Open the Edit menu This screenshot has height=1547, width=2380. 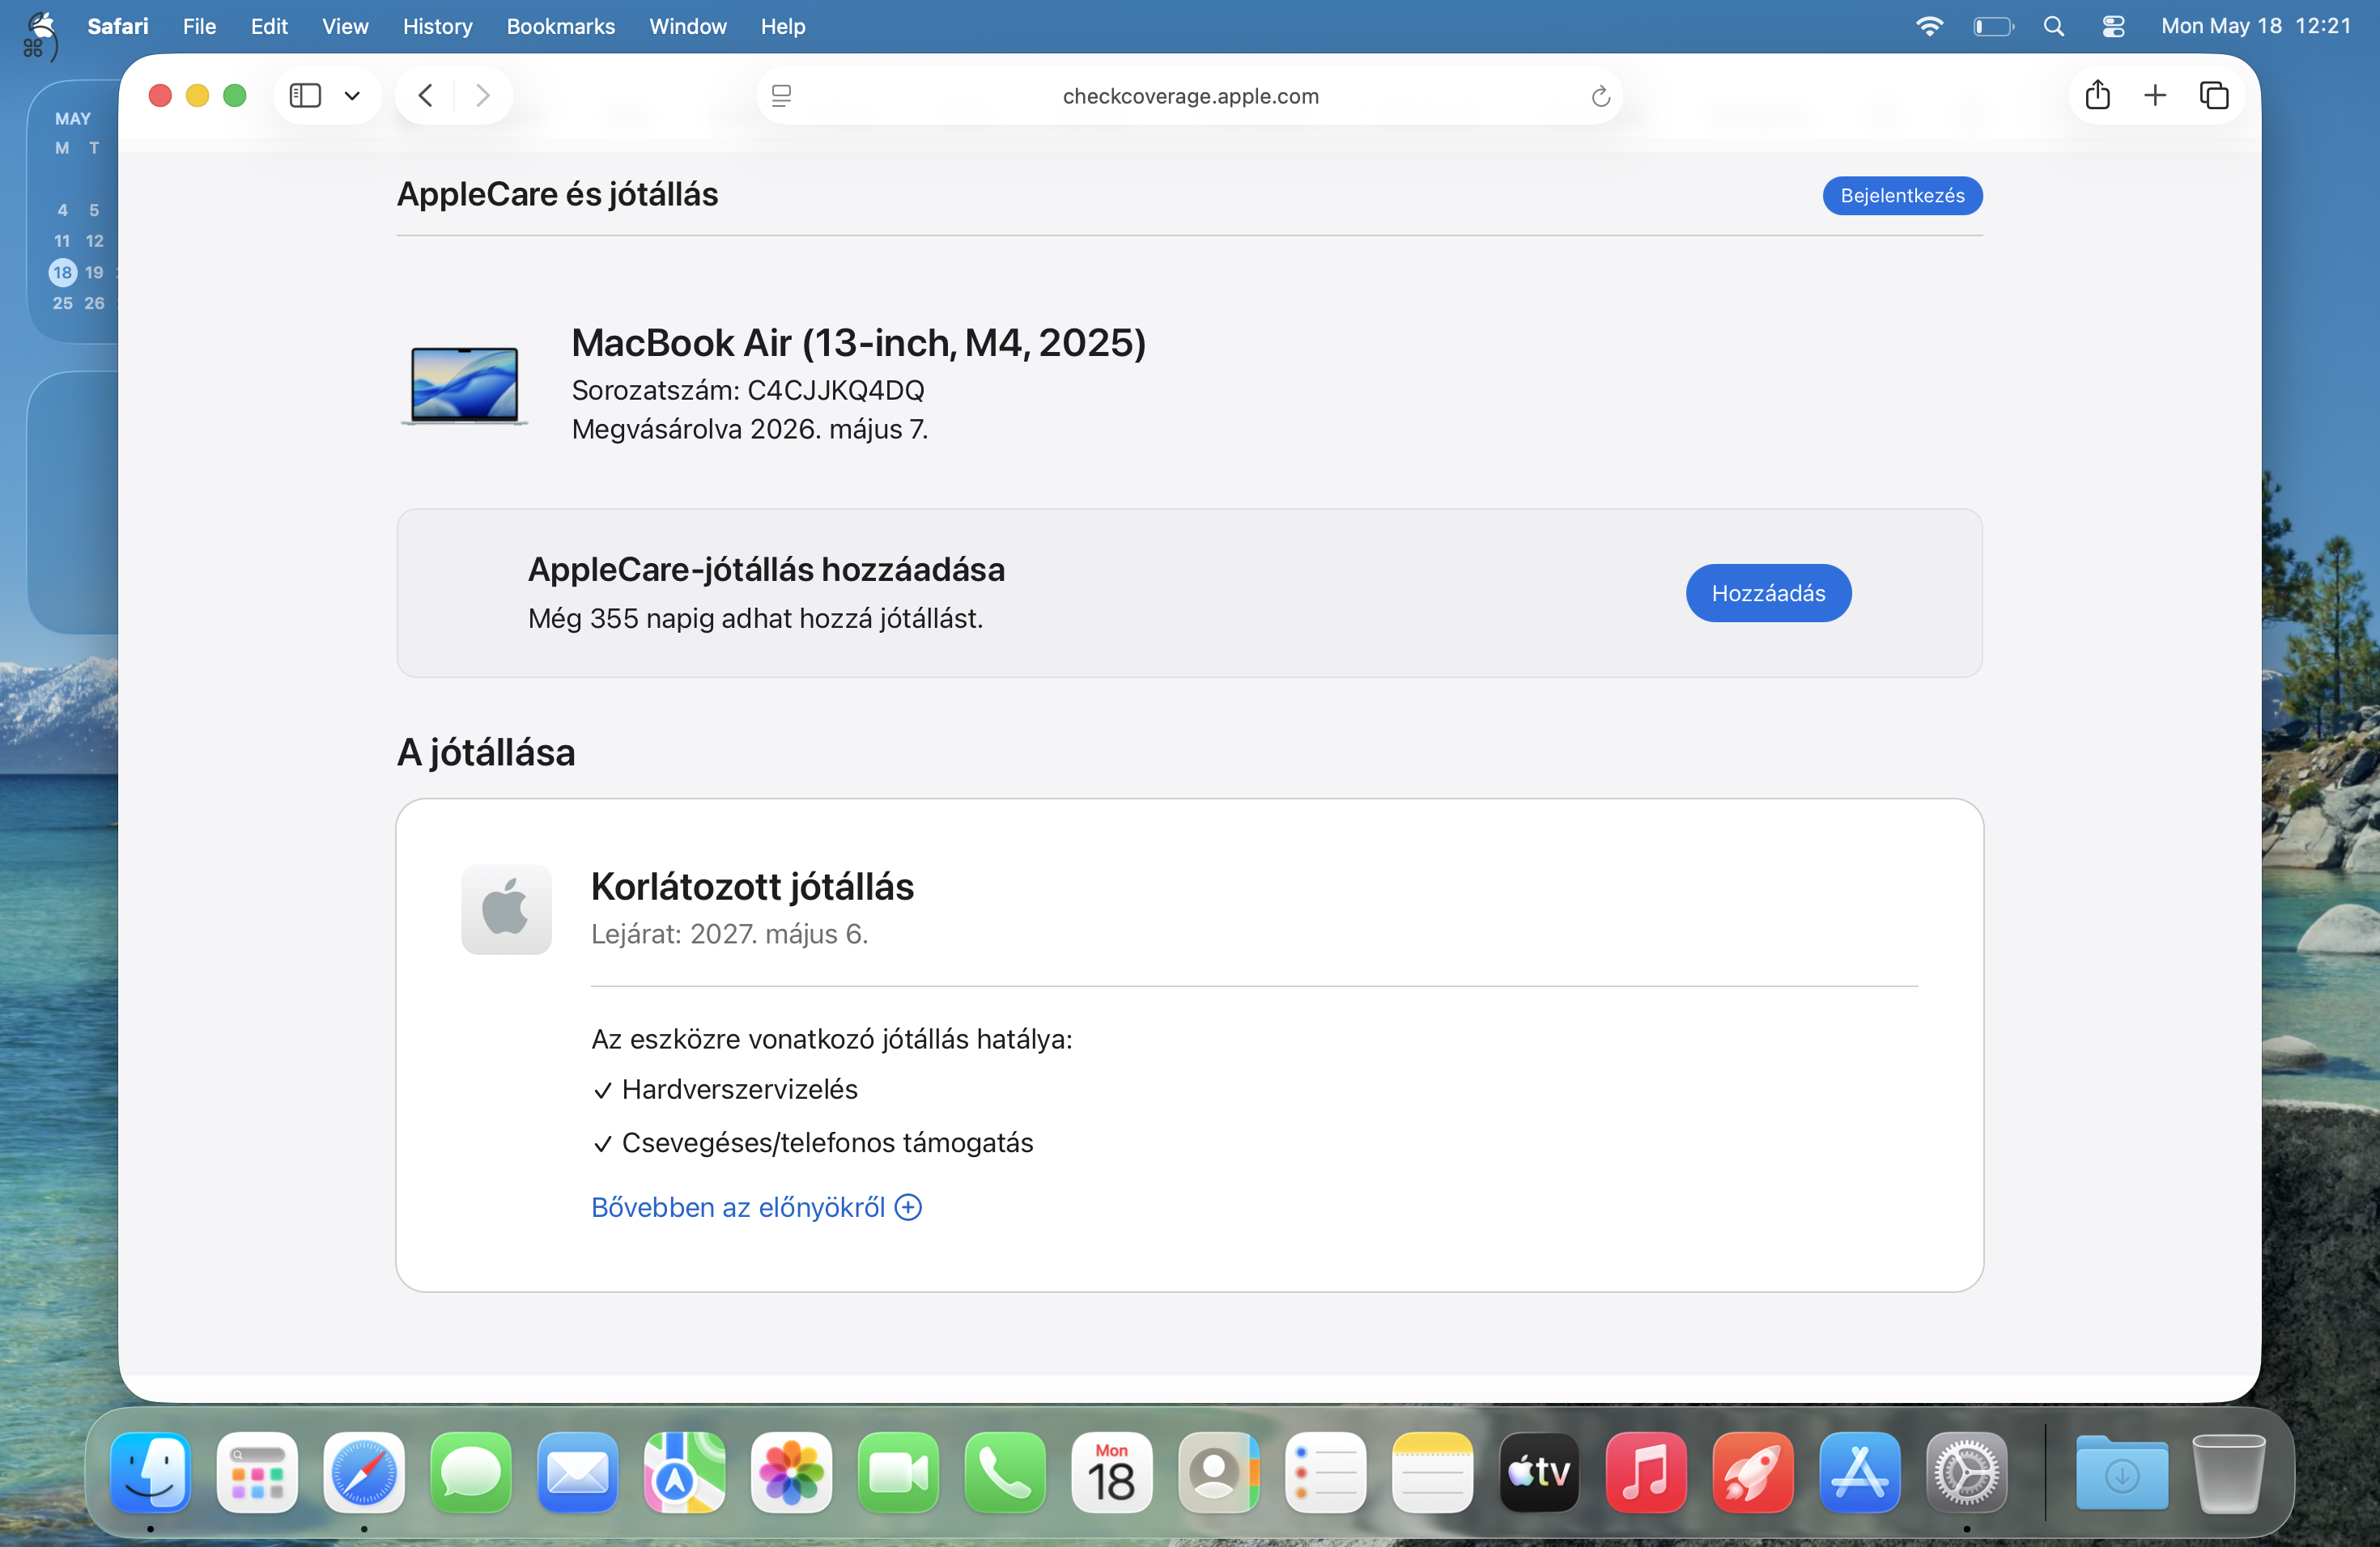point(269,26)
